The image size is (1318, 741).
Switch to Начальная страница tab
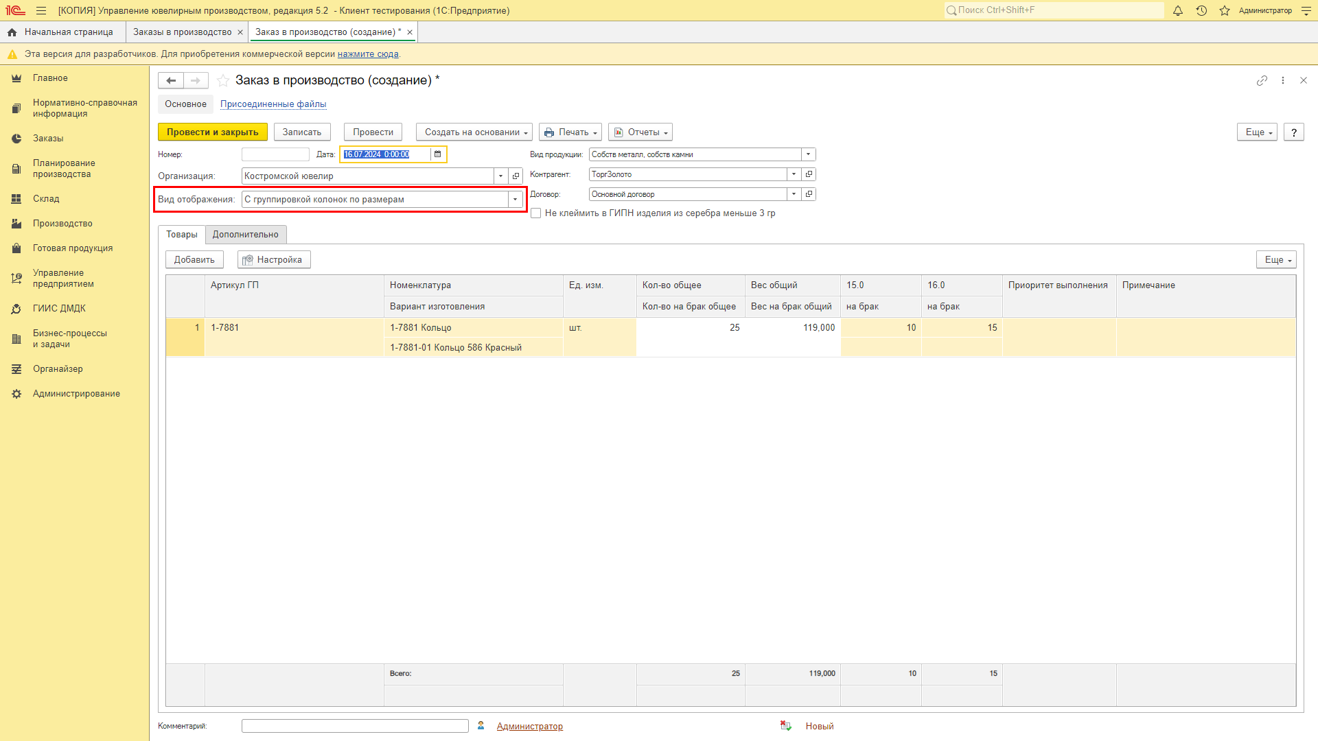(69, 32)
